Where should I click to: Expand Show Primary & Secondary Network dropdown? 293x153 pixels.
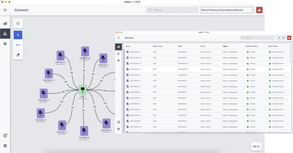pyautogui.click(x=227, y=10)
